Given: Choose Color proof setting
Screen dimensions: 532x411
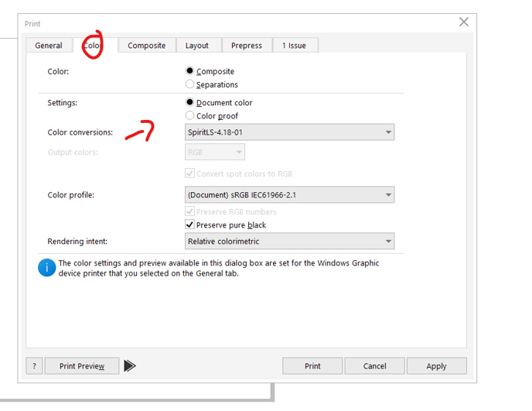Looking at the screenshot, I should (x=189, y=115).
